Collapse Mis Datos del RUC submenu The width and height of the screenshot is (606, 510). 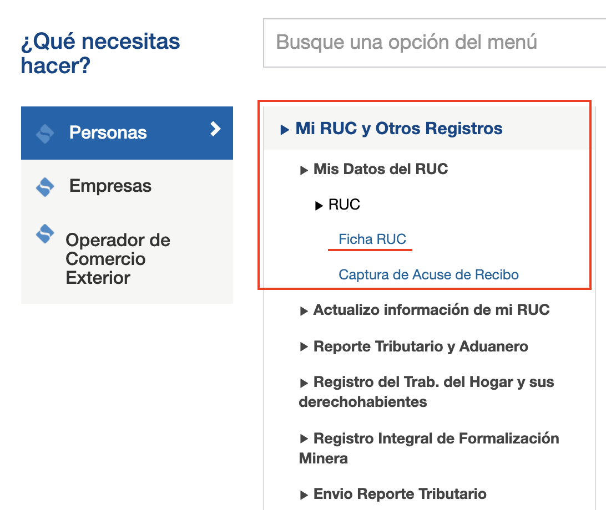click(x=374, y=169)
